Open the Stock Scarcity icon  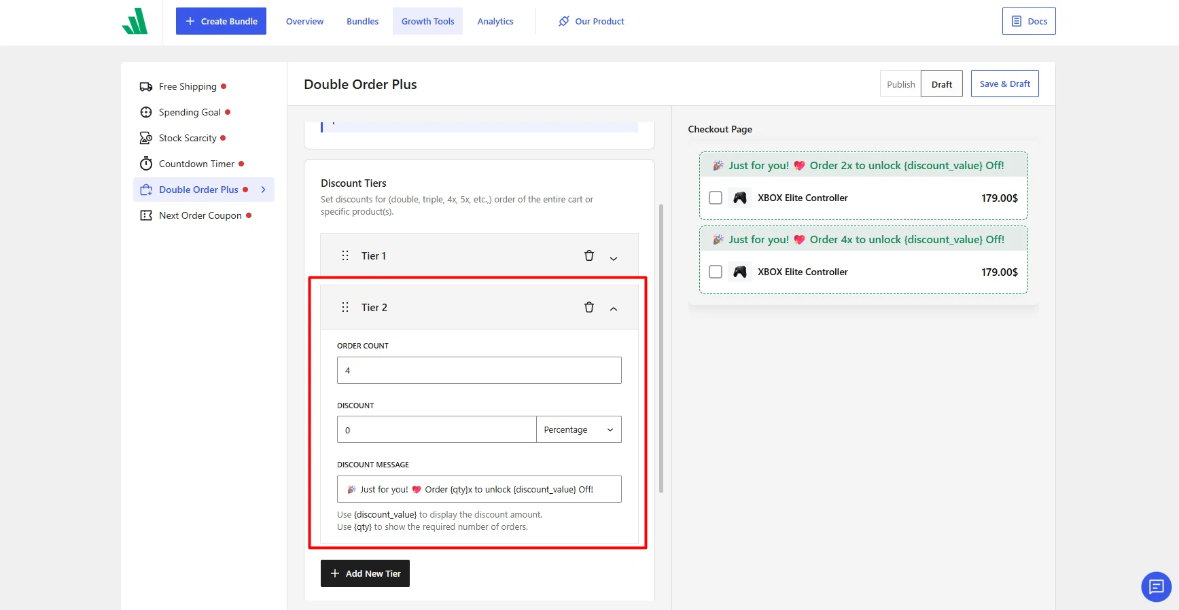pyautogui.click(x=146, y=138)
